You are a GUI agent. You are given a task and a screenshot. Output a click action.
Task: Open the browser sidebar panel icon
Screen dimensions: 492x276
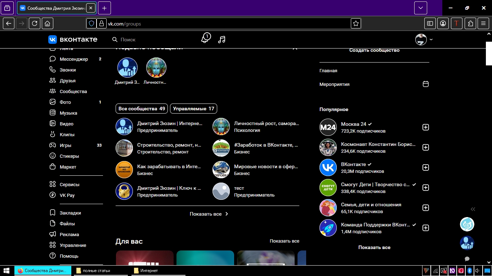pos(430,23)
